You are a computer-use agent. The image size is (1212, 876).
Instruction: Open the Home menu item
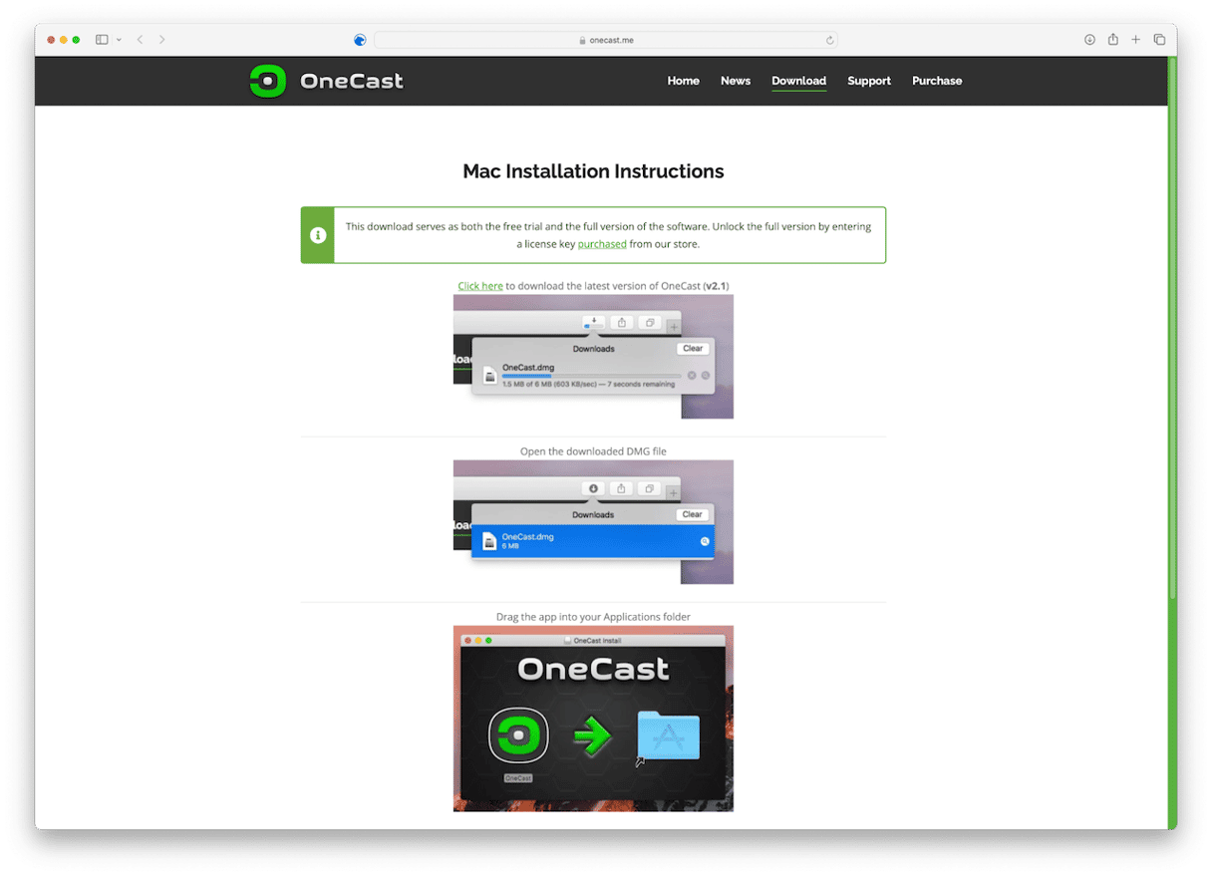click(x=683, y=81)
